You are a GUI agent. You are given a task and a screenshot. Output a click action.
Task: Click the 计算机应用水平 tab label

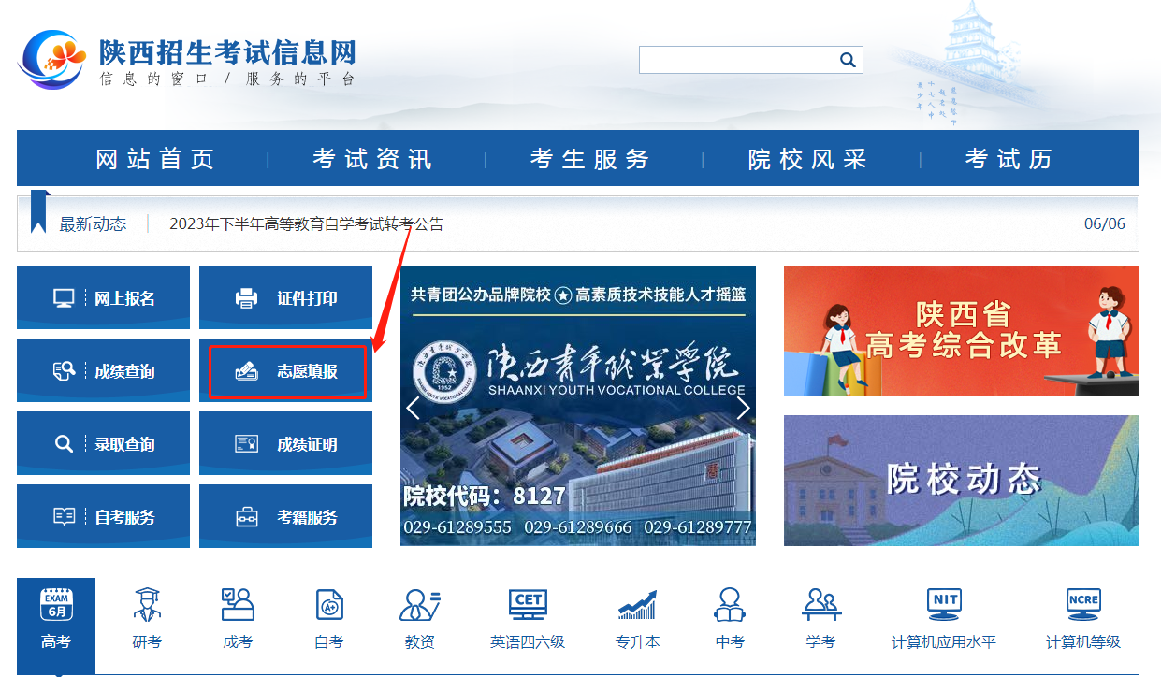tap(944, 642)
